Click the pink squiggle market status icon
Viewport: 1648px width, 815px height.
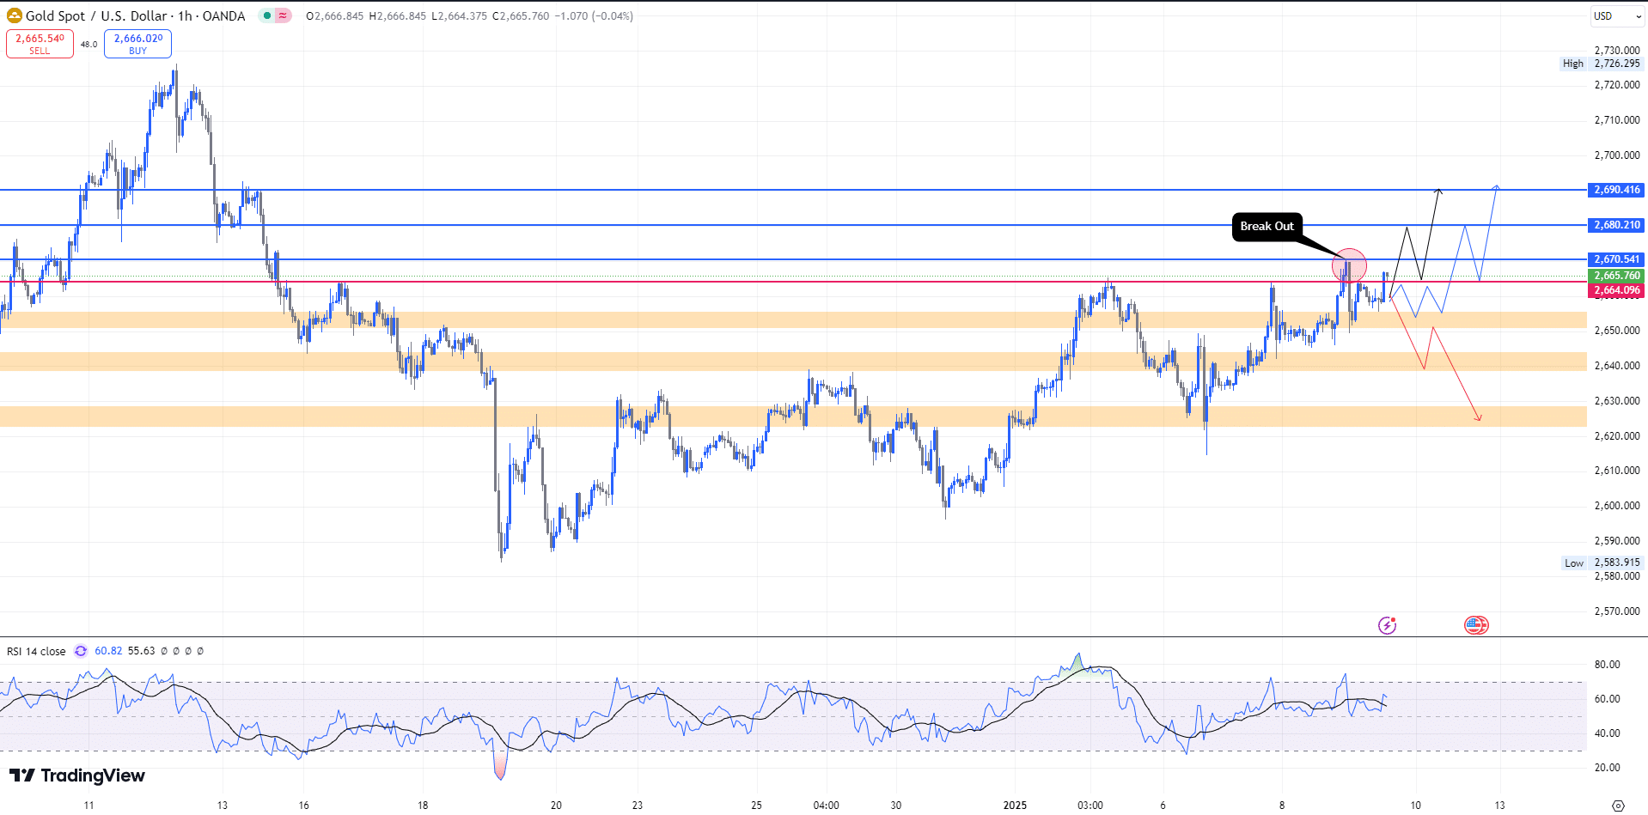pyautogui.click(x=283, y=15)
